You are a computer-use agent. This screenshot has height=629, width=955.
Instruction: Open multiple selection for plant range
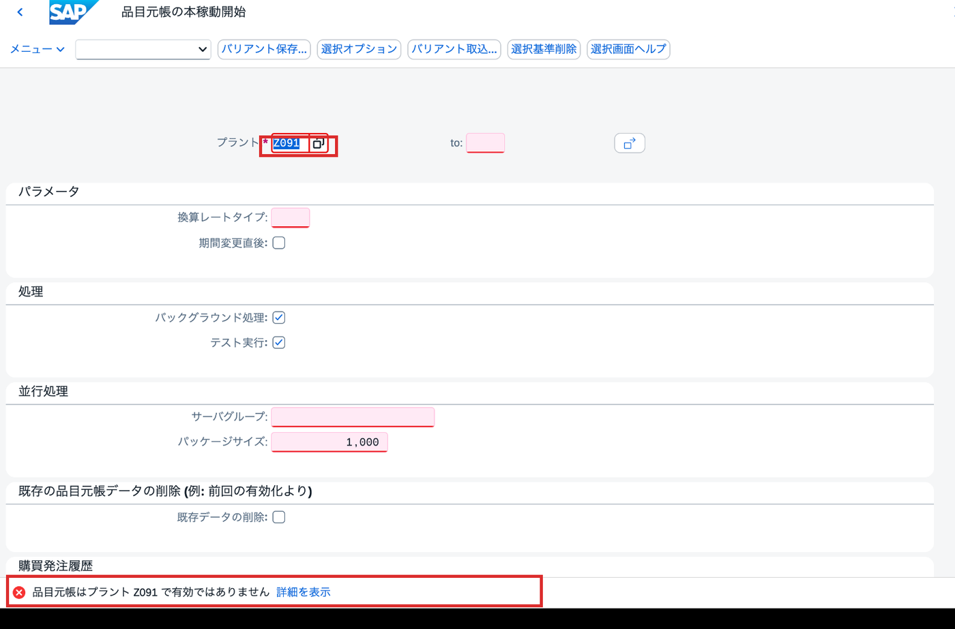(x=630, y=143)
